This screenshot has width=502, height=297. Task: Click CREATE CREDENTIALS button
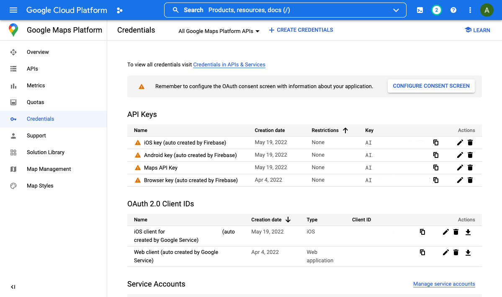(301, 30)
